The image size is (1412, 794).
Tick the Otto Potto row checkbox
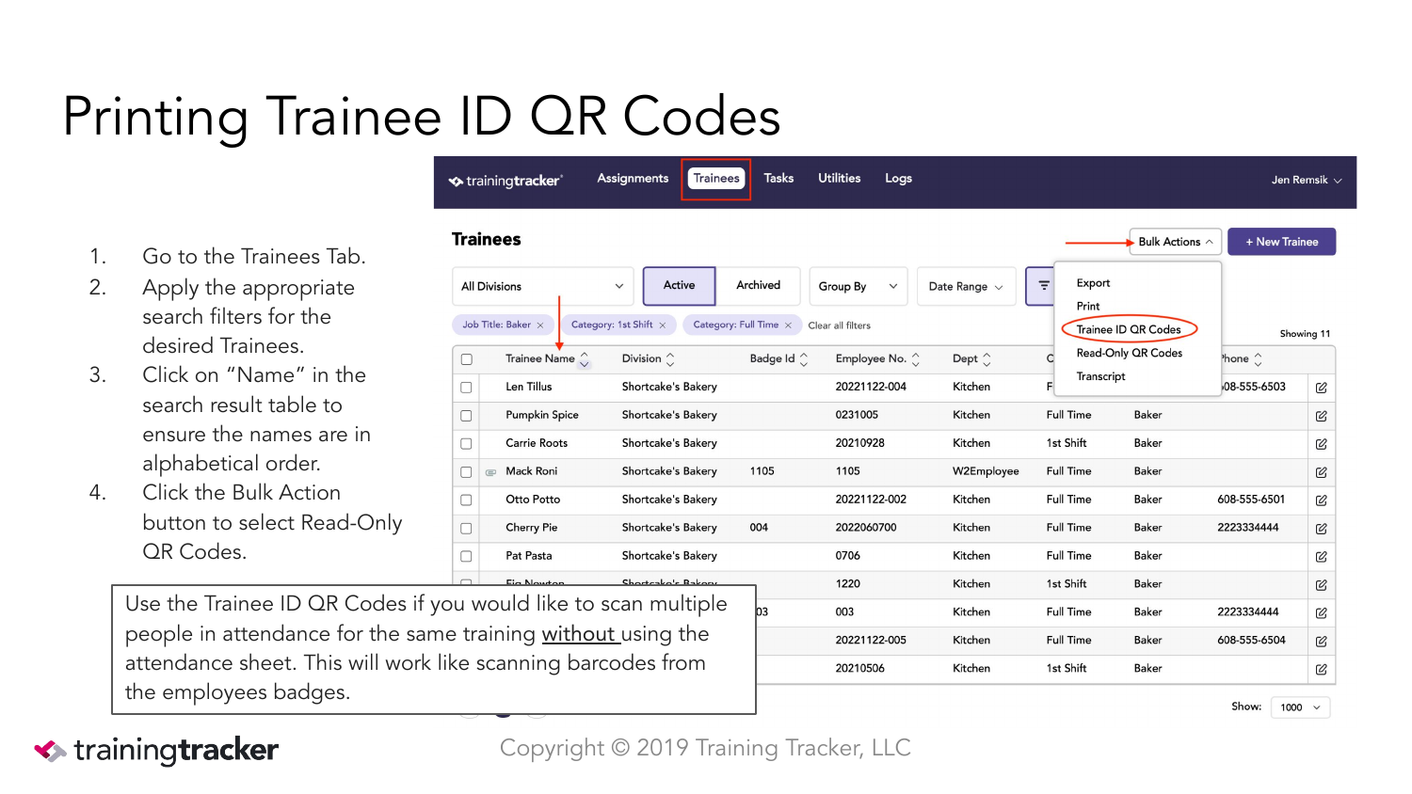tap(466, 500)
